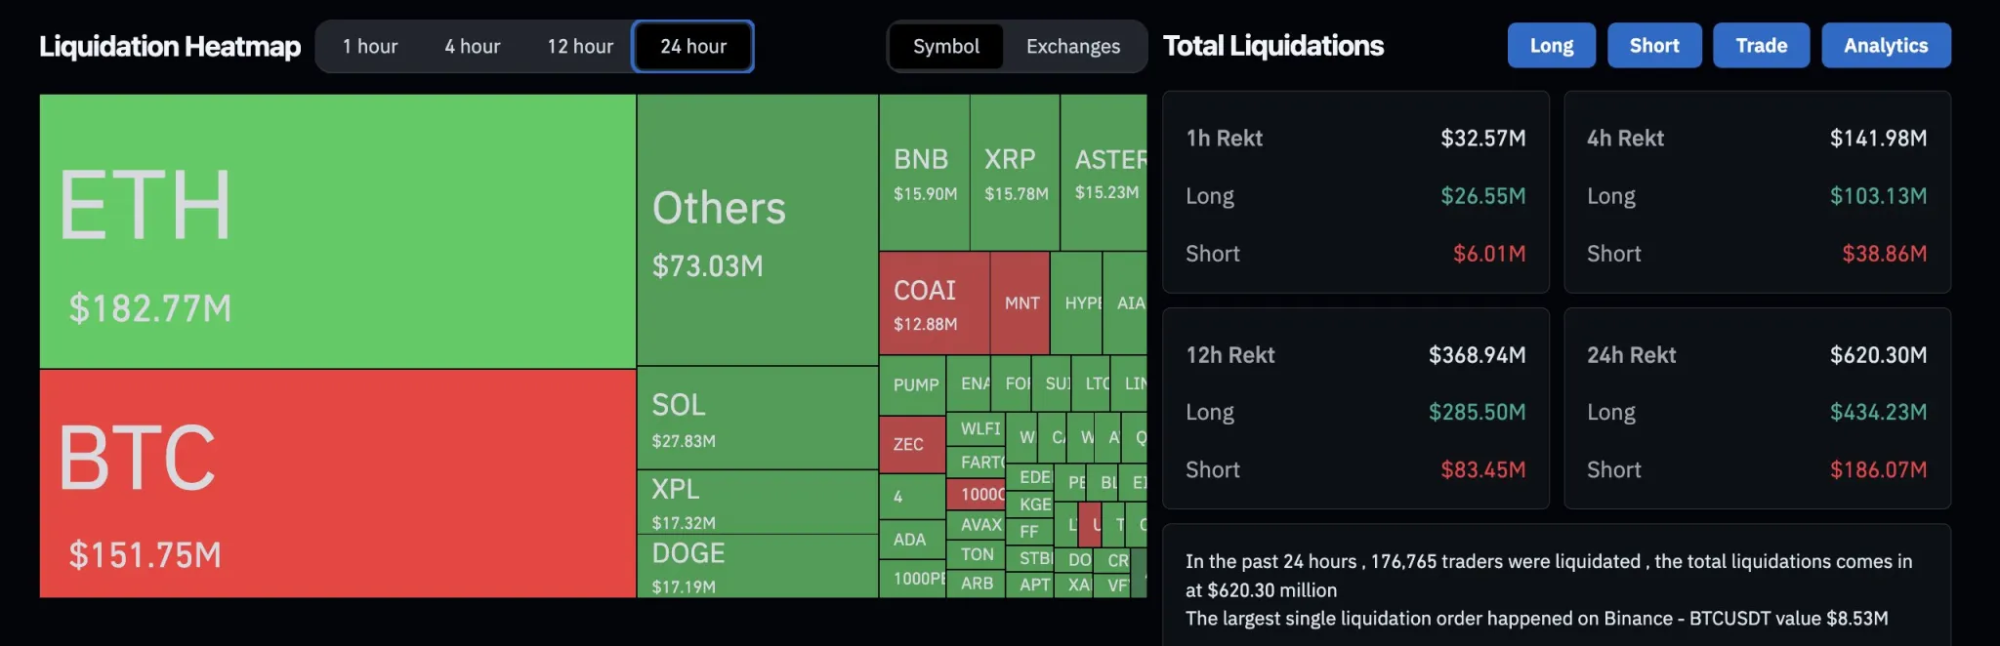Click the ETH heatmap tile
The width and height of the screenshot is (2000, 646).
click(x=337, y=231)
